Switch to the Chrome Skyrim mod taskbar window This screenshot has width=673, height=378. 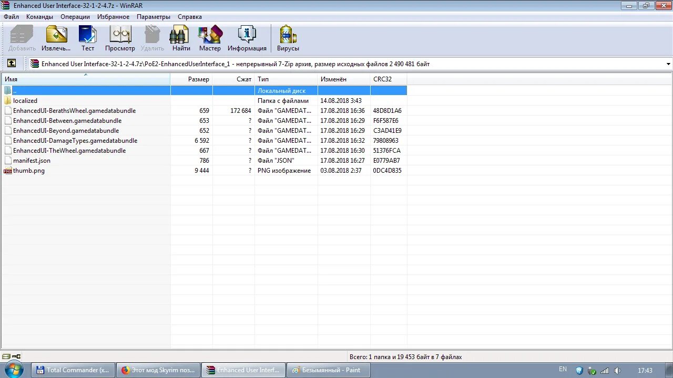coord(158,370)
